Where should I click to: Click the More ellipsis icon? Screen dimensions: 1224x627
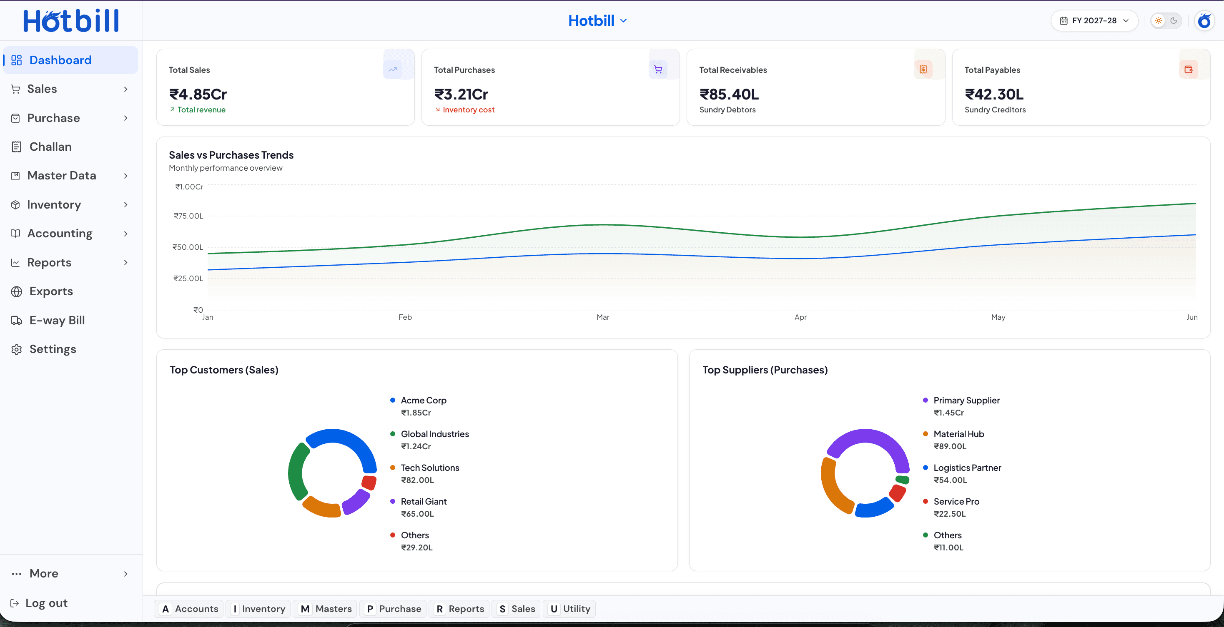17,574
